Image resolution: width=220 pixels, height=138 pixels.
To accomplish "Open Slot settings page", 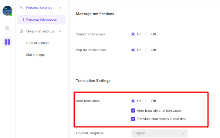I will [35, 55].
